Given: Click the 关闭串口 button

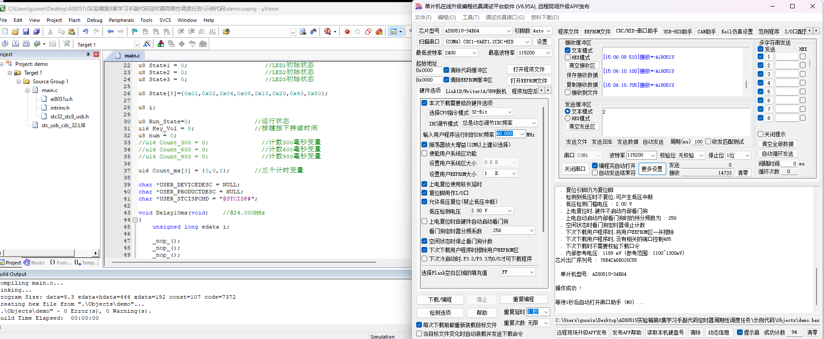Looking at the screenshot, I should coord(574,169).
